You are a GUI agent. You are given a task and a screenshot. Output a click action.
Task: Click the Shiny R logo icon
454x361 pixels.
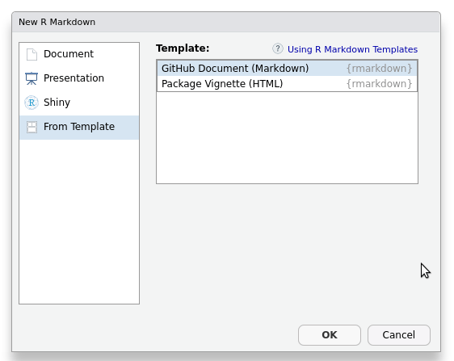[x=32, y=103]
